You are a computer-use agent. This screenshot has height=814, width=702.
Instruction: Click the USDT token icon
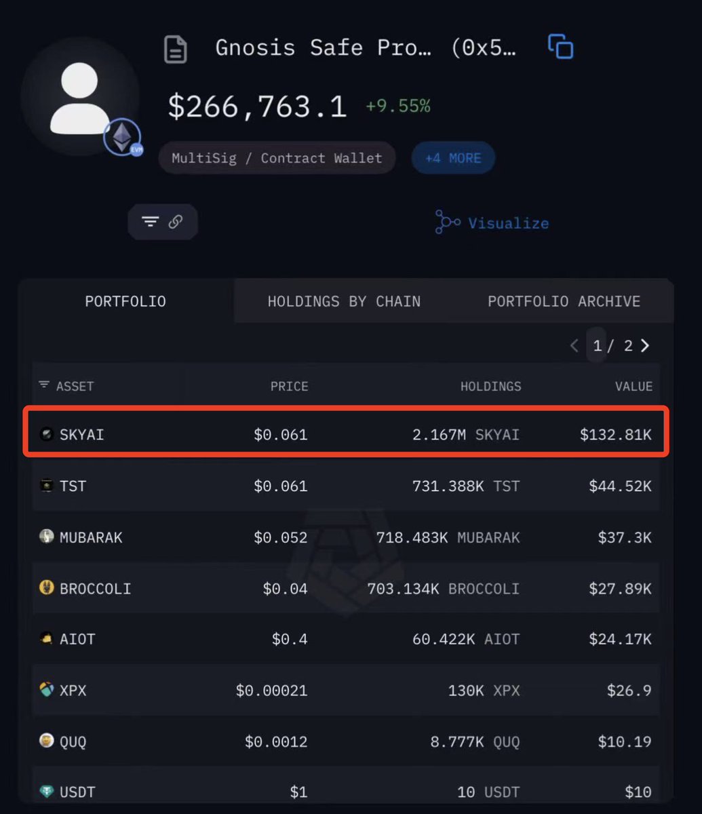(46, 792)
